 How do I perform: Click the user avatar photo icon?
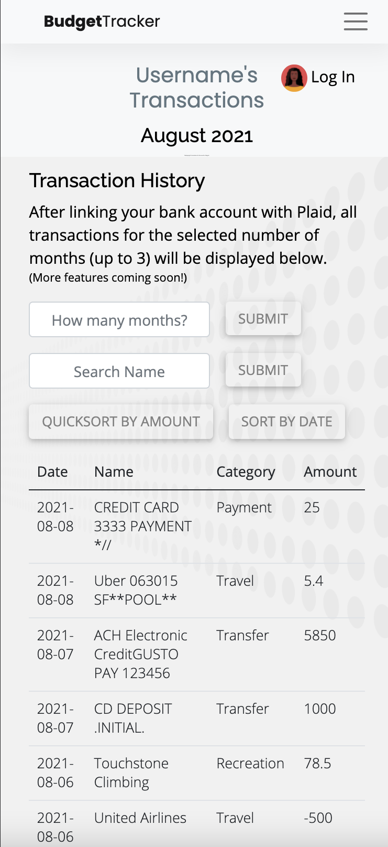tap(294, 78)
